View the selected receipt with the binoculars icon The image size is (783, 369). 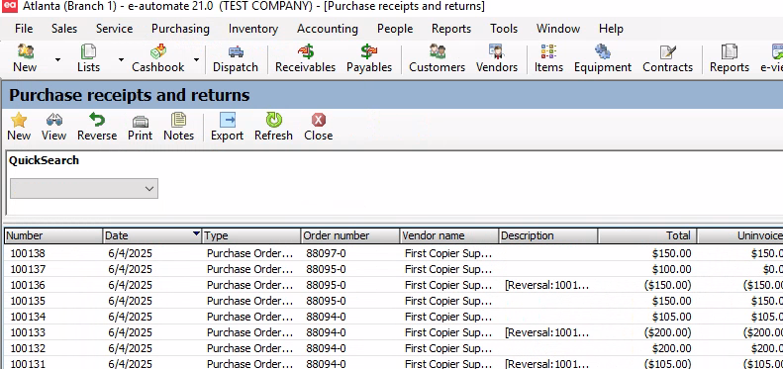pos(53,127)
